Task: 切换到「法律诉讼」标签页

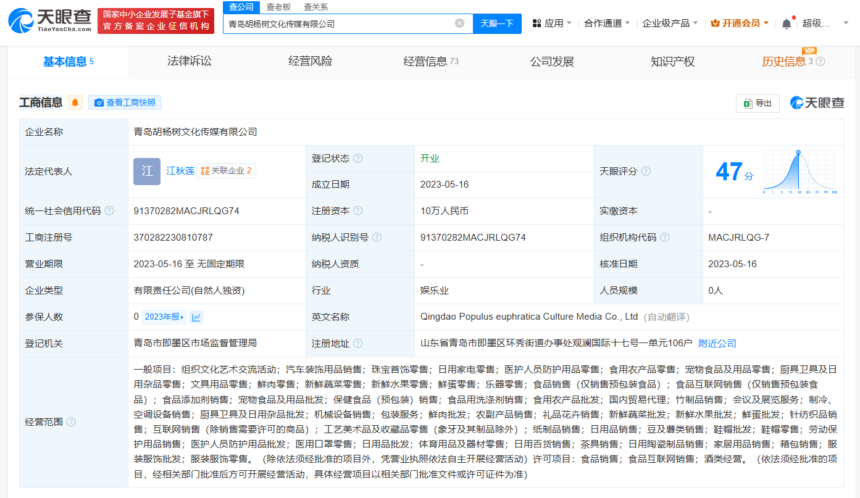Action: click(x=190, y=61)
